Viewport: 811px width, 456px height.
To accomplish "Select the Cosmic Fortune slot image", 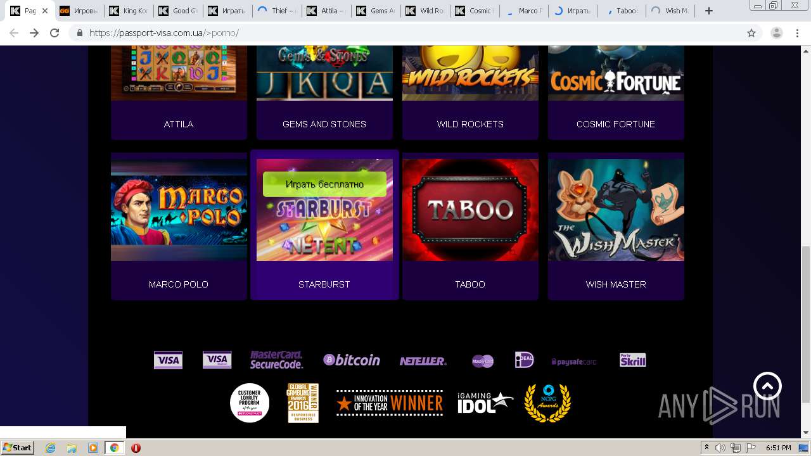I will pyautogui.click(x=616, y=73).
